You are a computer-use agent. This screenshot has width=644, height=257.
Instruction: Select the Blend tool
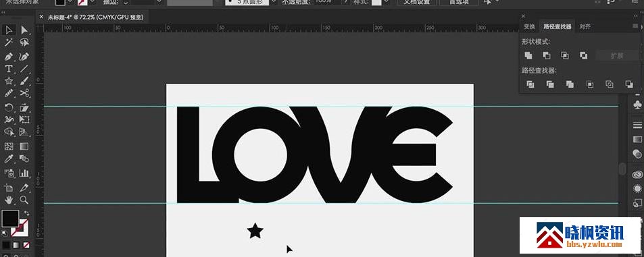tap(24, 159)
